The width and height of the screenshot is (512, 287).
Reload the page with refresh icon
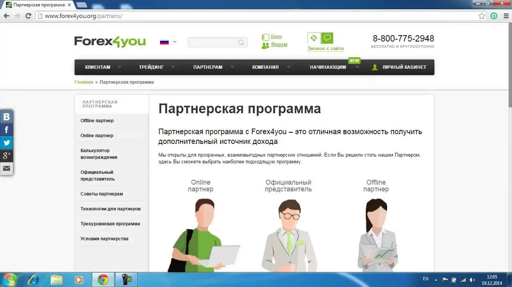(28, 16)
